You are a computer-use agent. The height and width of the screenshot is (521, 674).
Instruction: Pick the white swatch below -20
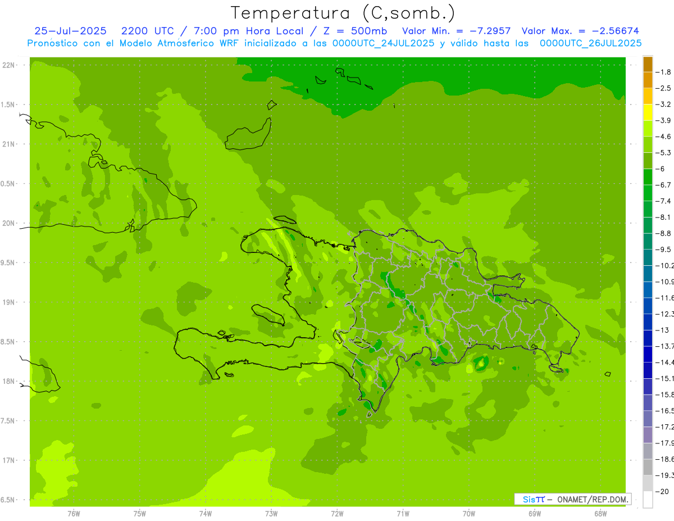(648, 499)
